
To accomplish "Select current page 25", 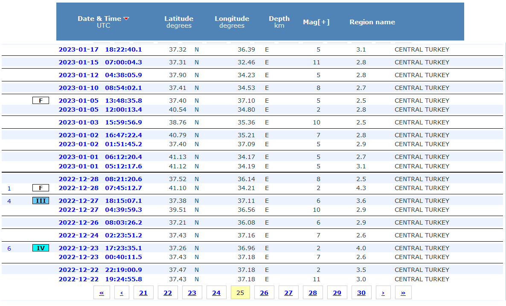I will pos(240,293).
